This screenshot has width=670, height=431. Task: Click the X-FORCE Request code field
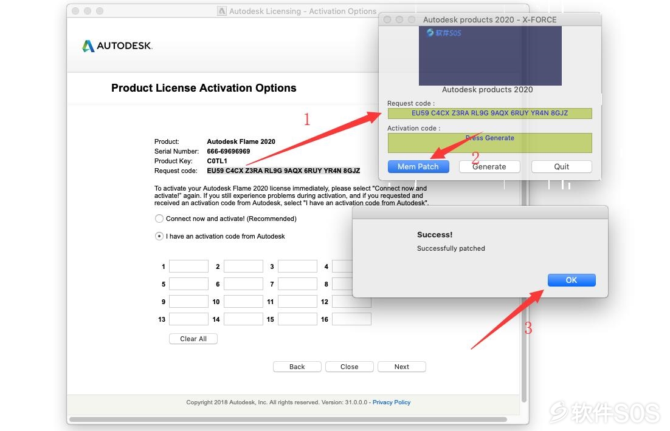click(x=489, y=113)
